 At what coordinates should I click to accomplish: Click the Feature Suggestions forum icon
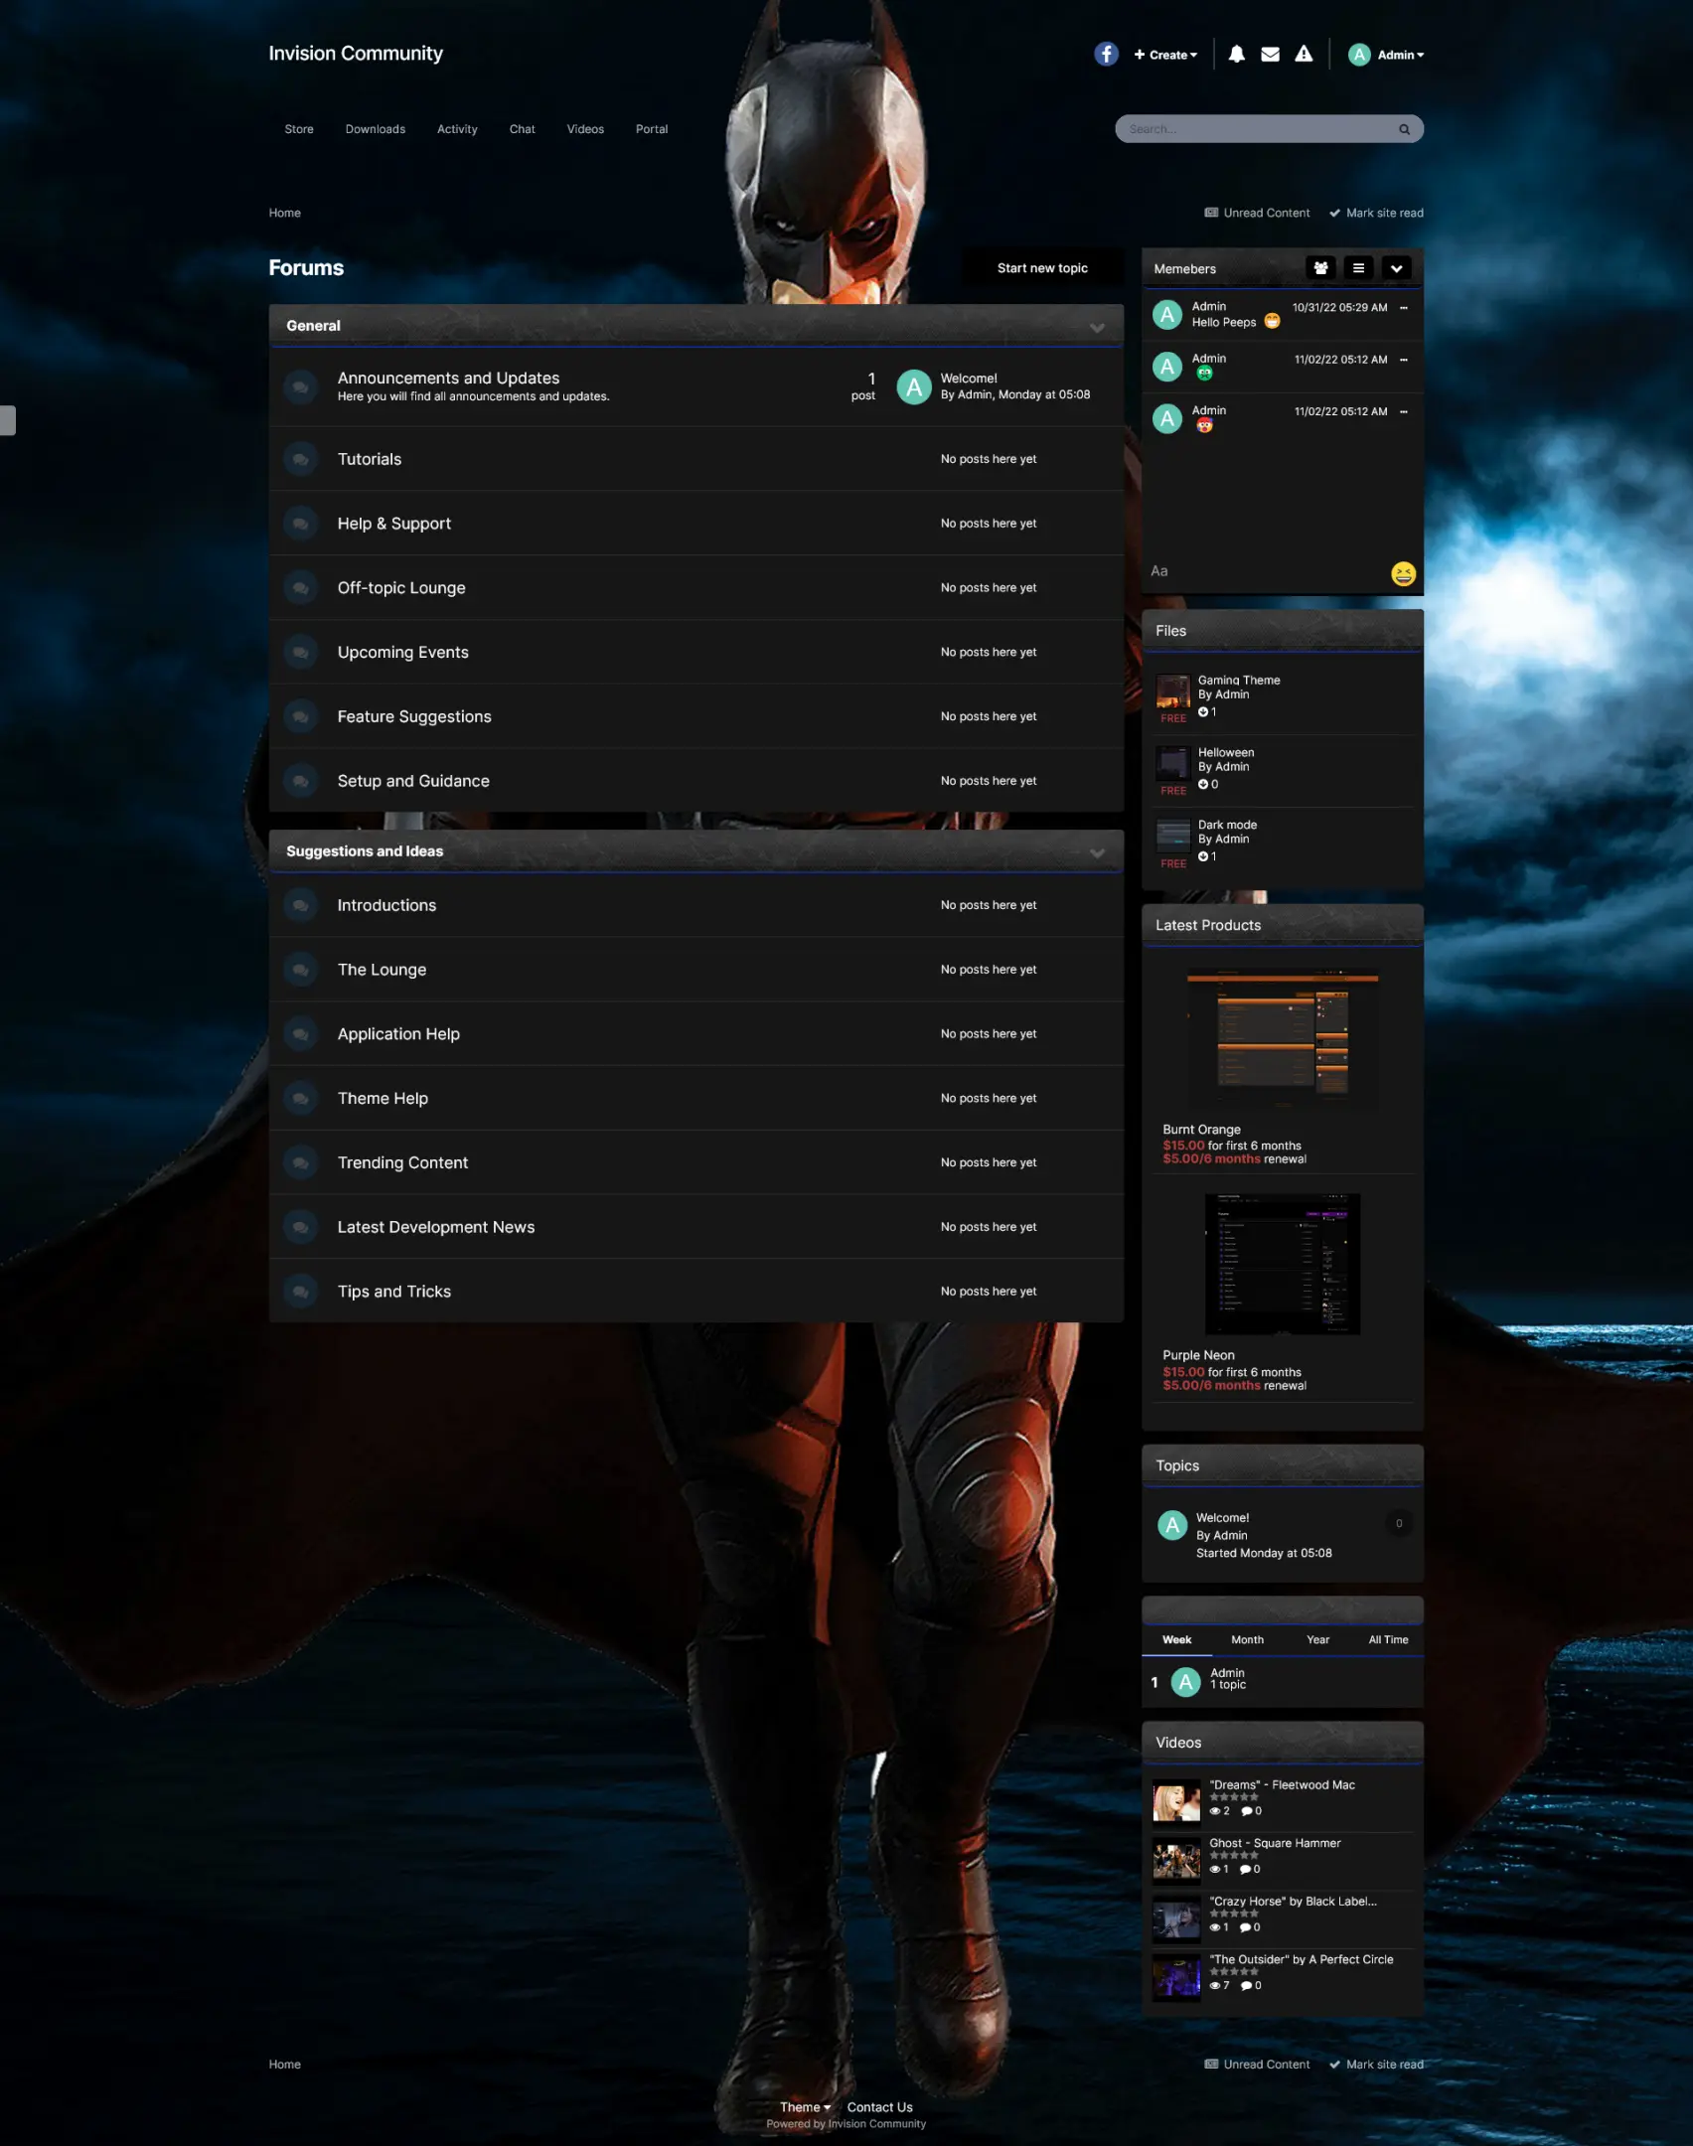300,717
